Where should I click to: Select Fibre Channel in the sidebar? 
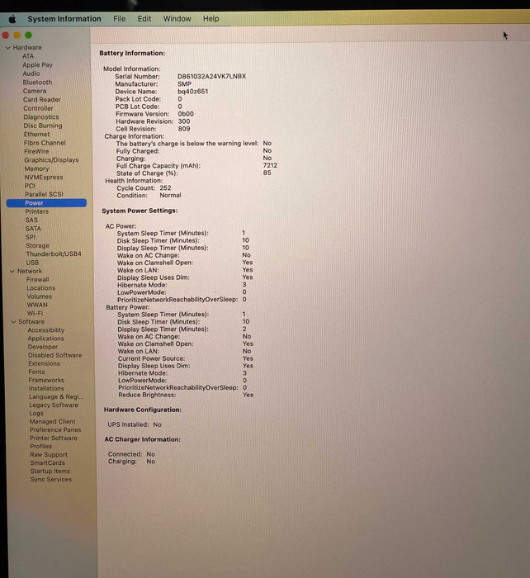pyautogui.click(x=45, y=143)
